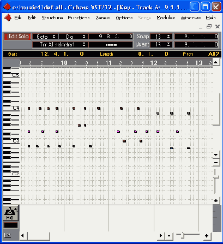223x244 pixels.
Task: Click the C4 key on the piano keyboard
Action: coord(11,108)
